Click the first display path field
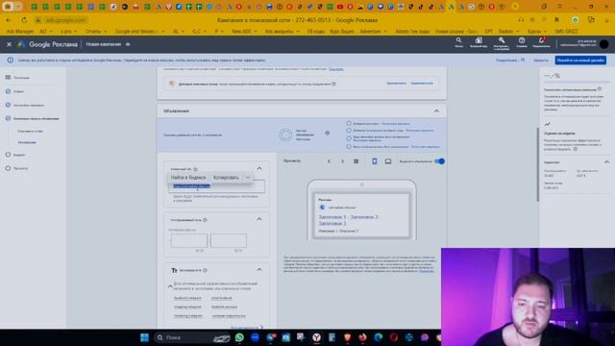The height and width of the screenshot is (346, 615). point(189,240)
